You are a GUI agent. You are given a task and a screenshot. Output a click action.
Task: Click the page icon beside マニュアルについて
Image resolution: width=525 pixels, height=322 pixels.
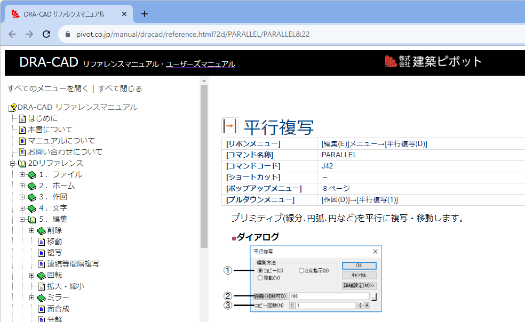[x=22, y=141]
